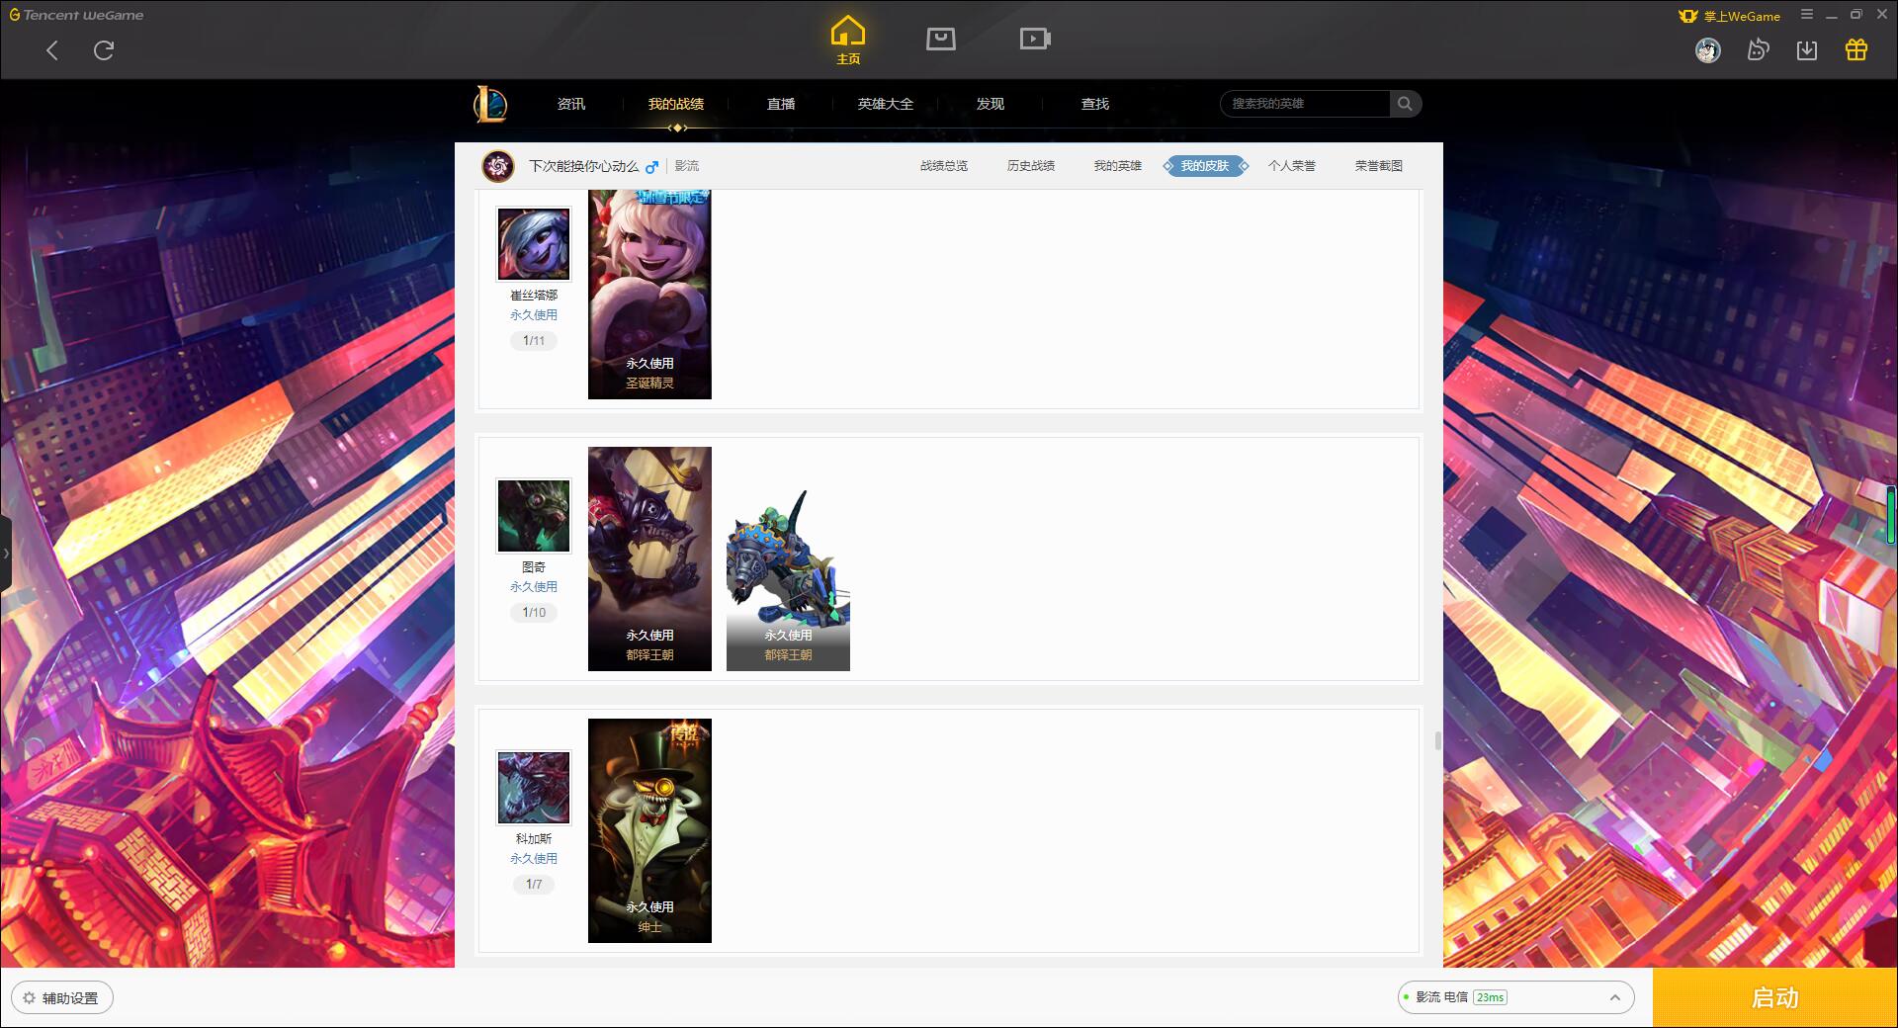Open the 绅士 skin card
The image size is (1898, 1028).
coord(649,830)
